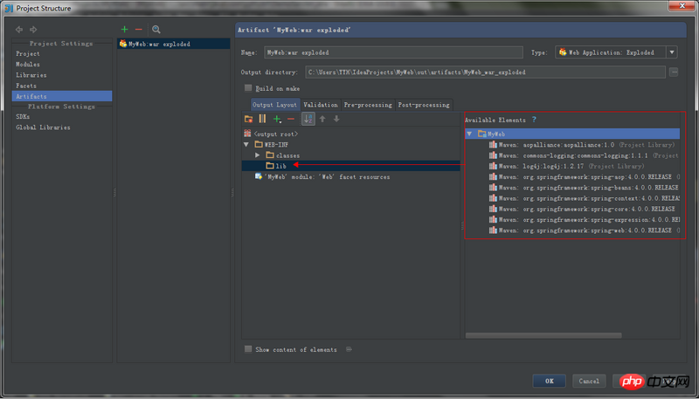Remove element from output layout

point(291,119)
